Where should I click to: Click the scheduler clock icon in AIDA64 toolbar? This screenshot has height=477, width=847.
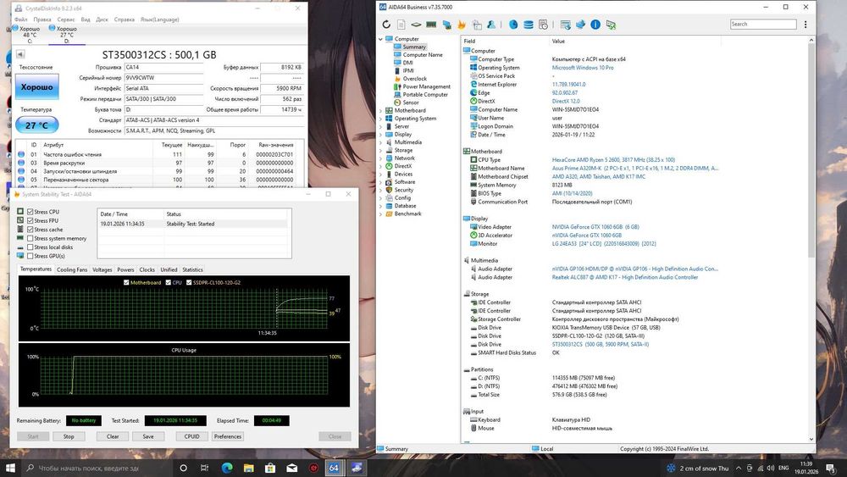pyautogui.click(x=544, y=25)
